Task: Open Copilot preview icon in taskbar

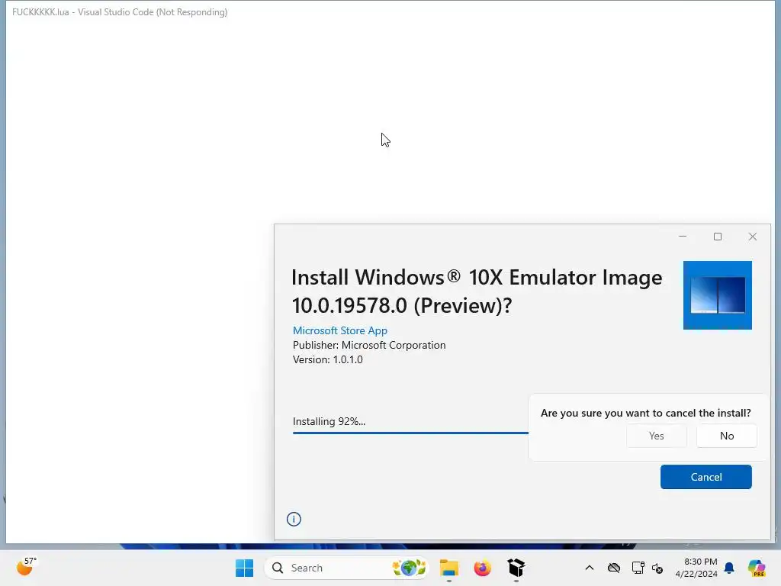Action: pyautogui.click(x=757, y=568)
